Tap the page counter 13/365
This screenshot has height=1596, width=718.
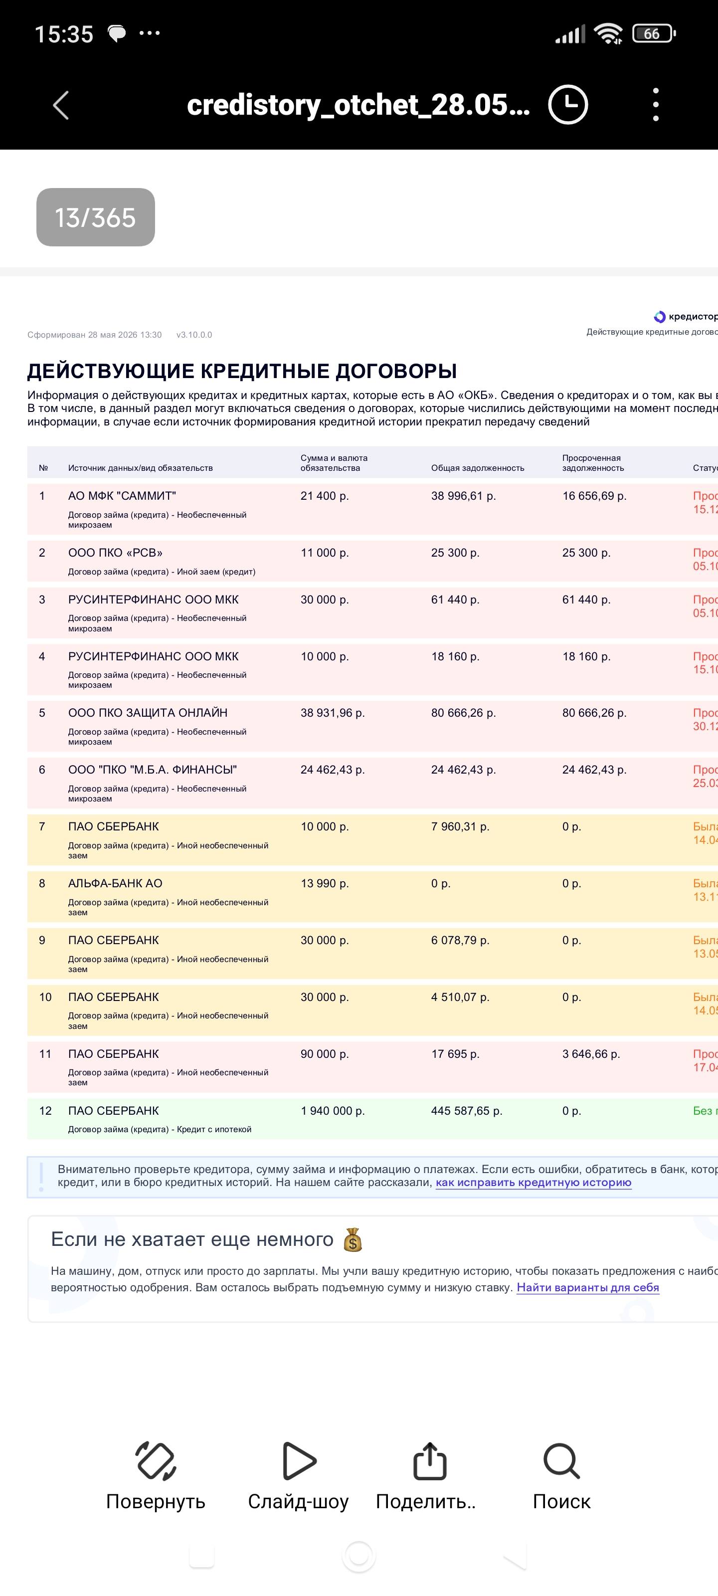95,217
